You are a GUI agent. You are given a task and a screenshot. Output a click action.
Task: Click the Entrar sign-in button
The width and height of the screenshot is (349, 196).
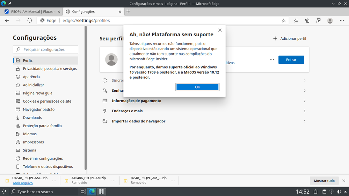(291, 60)
